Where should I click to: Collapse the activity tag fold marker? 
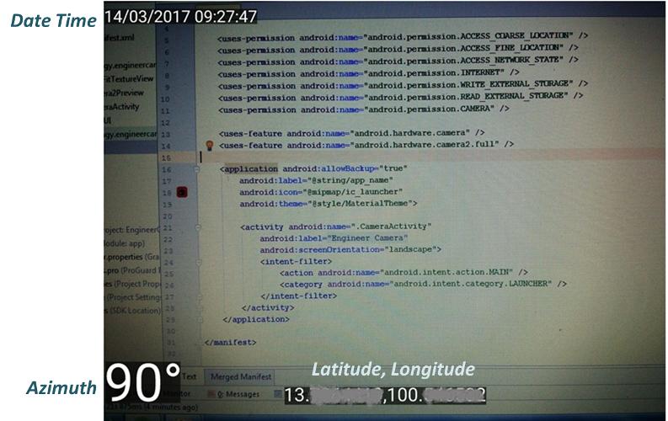(198, 227)
